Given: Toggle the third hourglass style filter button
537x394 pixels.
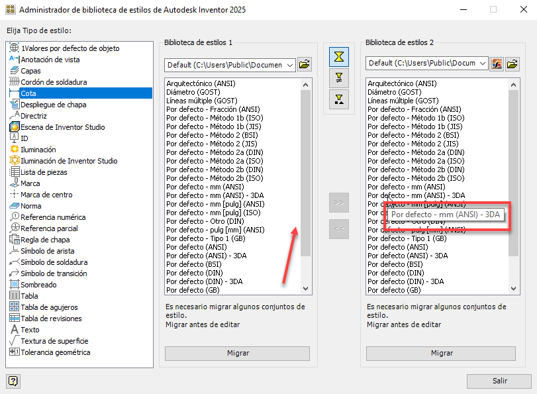Looking at the screenshot, I should pyautogui.click(x=339, y=99).
